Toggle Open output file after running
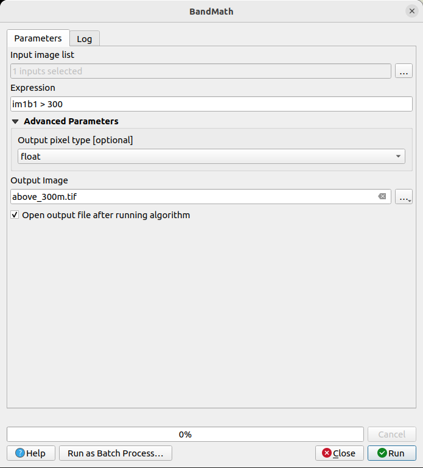The height and width of the screenshot is (468, 423). point(15,214)
